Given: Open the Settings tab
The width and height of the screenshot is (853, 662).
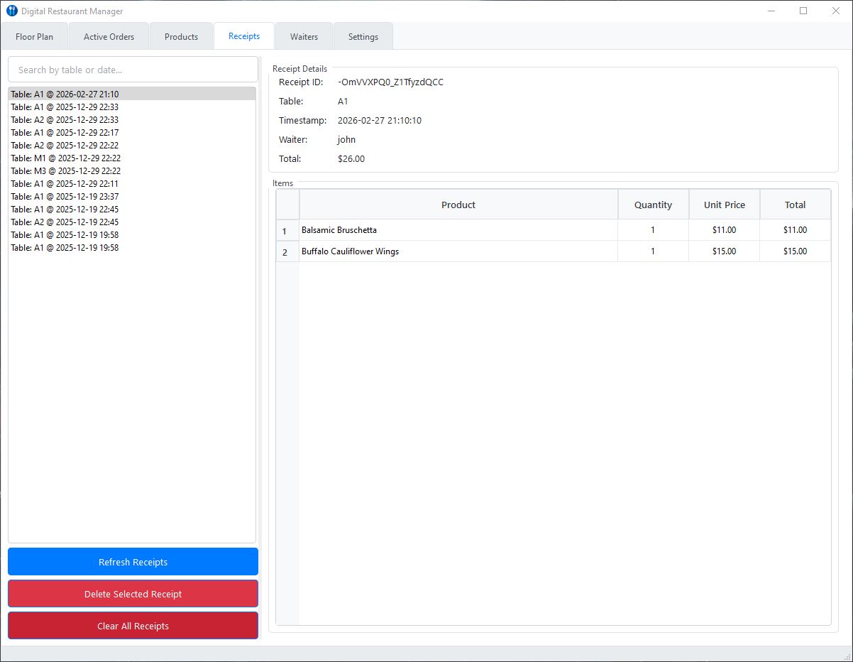Looking at the screenshot, I should (x=363, y=37).
